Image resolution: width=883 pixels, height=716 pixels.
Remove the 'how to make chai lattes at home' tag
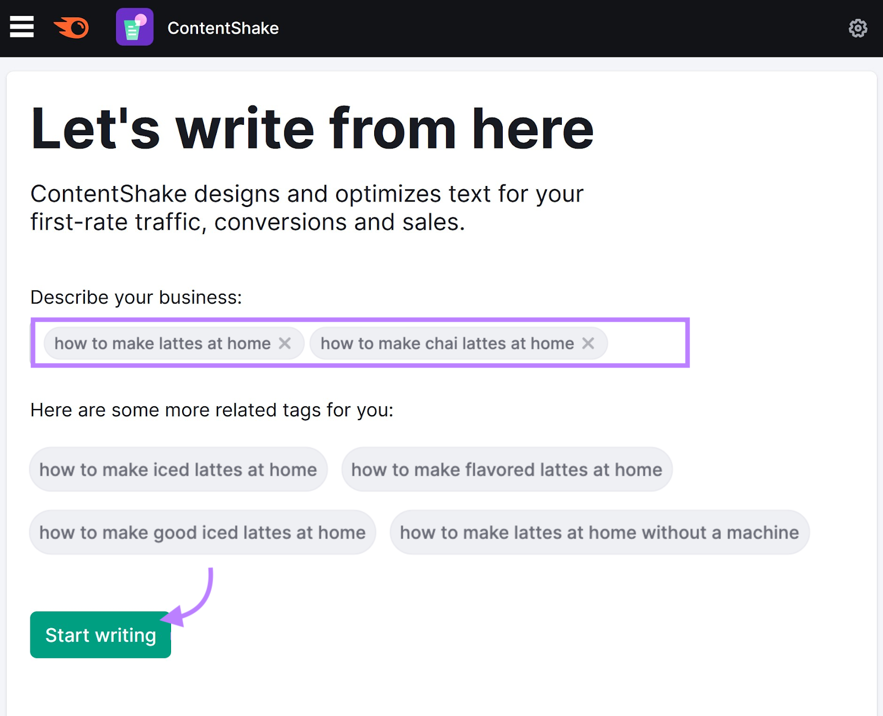[x=588, y=343]
